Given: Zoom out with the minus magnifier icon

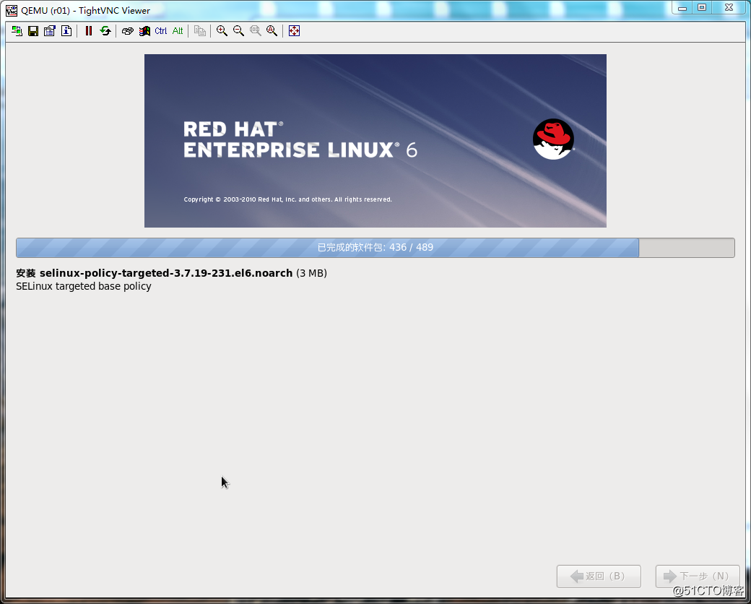Looking at the screenshot, I should 238,31.
